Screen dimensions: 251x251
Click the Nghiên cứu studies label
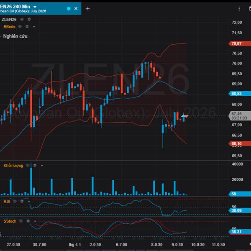(15, 36)
